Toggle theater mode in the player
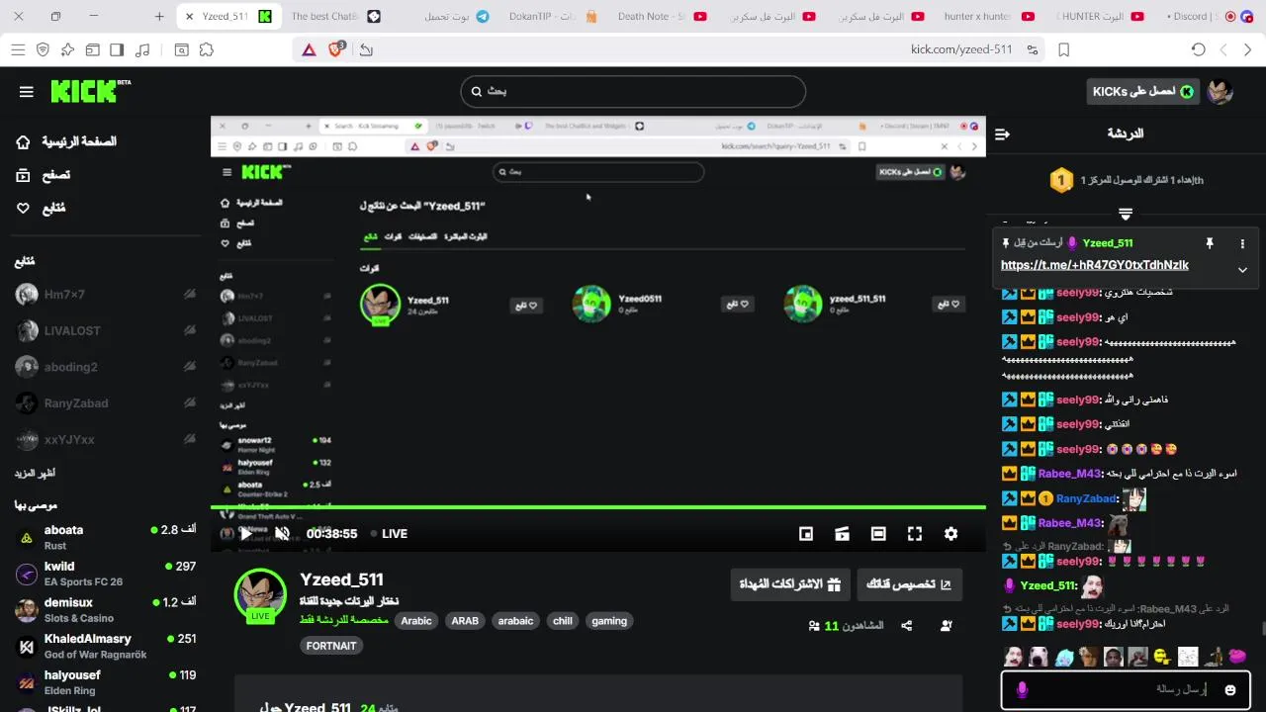This screenshot has height=712, width=1266. [878, 534]
